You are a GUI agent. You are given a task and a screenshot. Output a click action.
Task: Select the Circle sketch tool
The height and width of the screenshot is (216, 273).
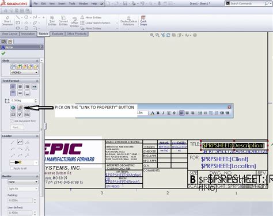(x=26, y=17)
